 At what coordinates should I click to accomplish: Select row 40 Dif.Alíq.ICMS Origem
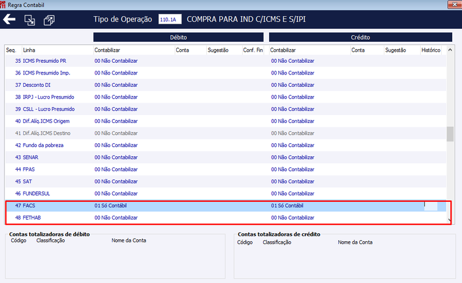pos(225,121)
